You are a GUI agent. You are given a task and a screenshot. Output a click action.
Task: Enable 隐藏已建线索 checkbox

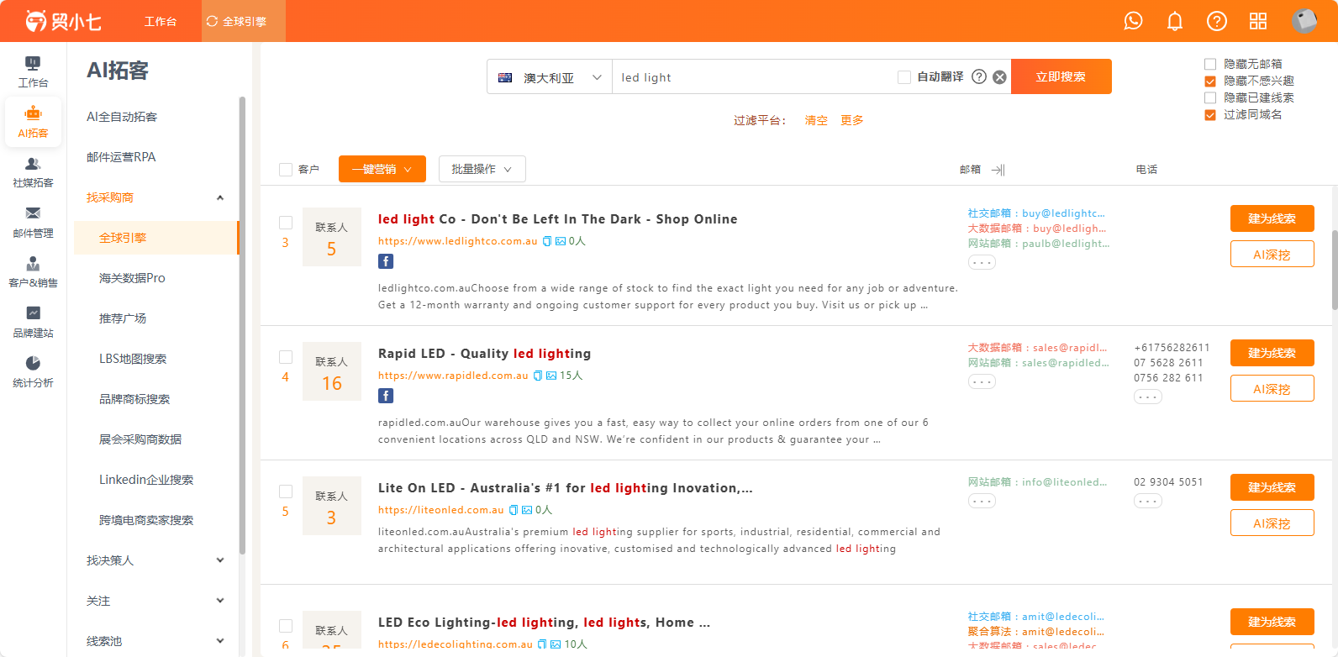tap(1210, 97)
